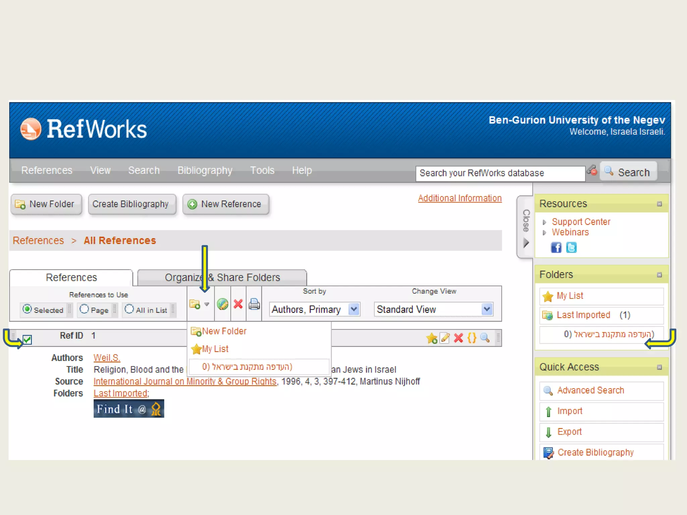The height and width of the screenshot is (515, 687).
Task: Select the All in List radio button
Action: [129, 309]
